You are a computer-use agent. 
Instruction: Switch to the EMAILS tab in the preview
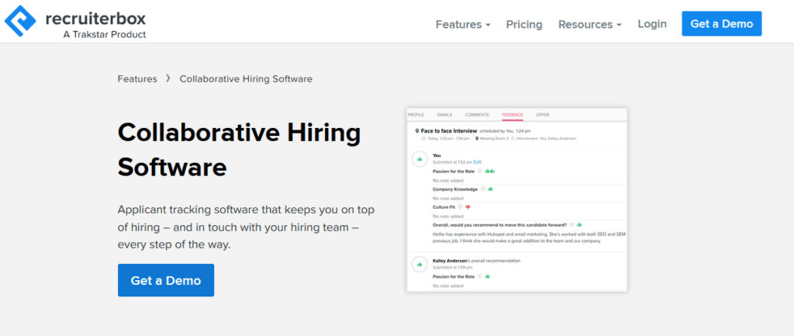(x=444, y=115)
